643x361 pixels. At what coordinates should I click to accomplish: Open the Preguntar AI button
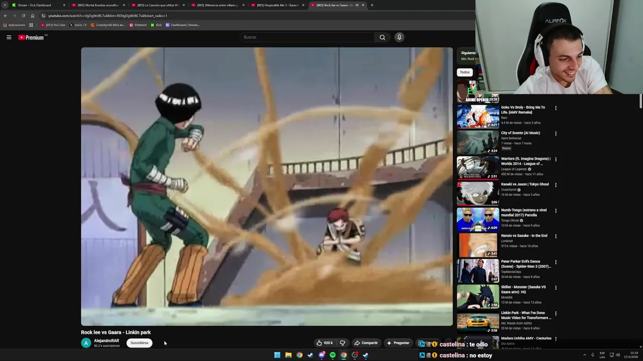coord(398,343)
